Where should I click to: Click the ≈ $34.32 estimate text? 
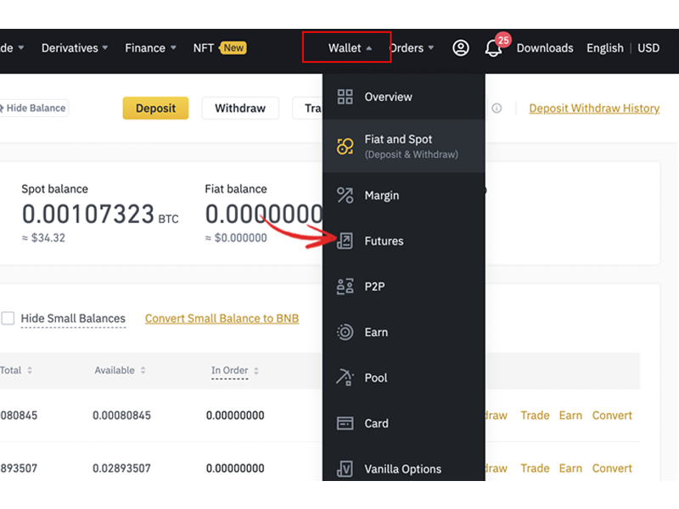(x=43, y=238)
